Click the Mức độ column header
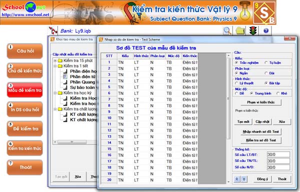Viewport: 300px width, 192px height. point(173,56)
